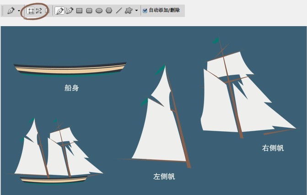This screenshot has height=195, width=307.
Task: Select the Line shape tool
Action: pos(119,11)
